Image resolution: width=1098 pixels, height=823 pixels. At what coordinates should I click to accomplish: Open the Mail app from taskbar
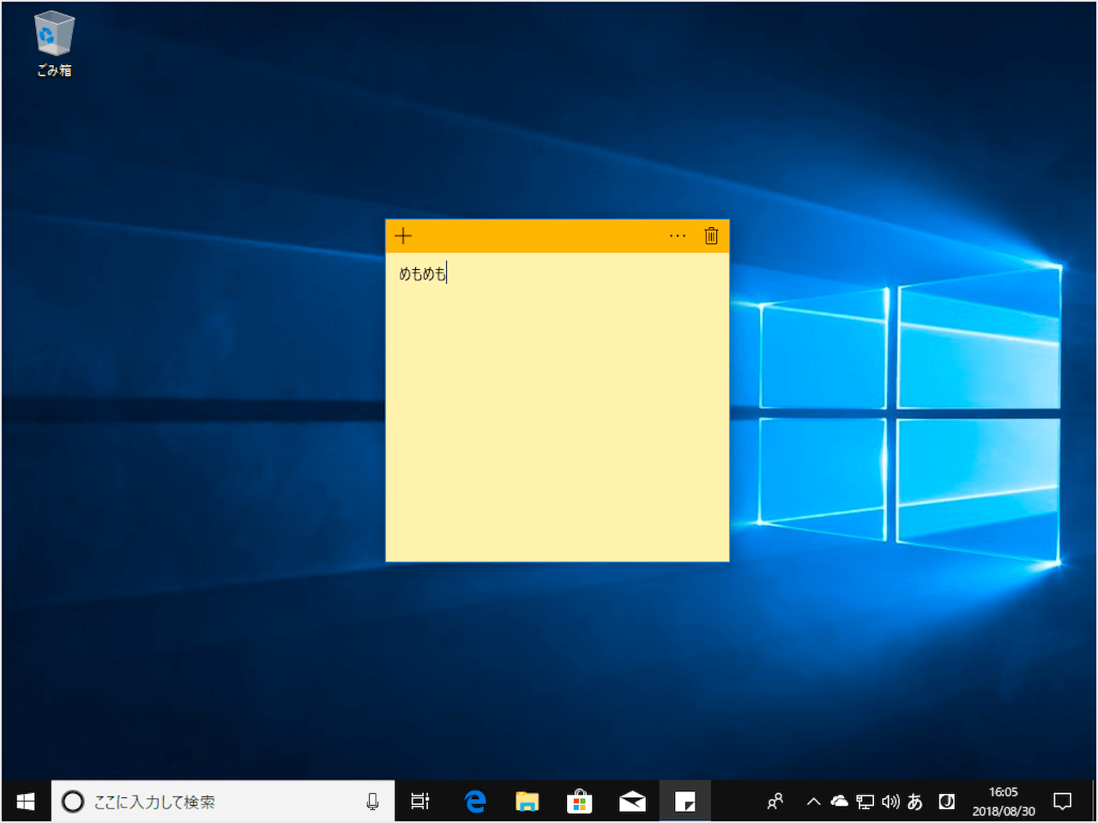coord(632,802)
